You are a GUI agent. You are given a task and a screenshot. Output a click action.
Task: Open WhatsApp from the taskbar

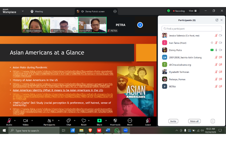pos(117,131)
